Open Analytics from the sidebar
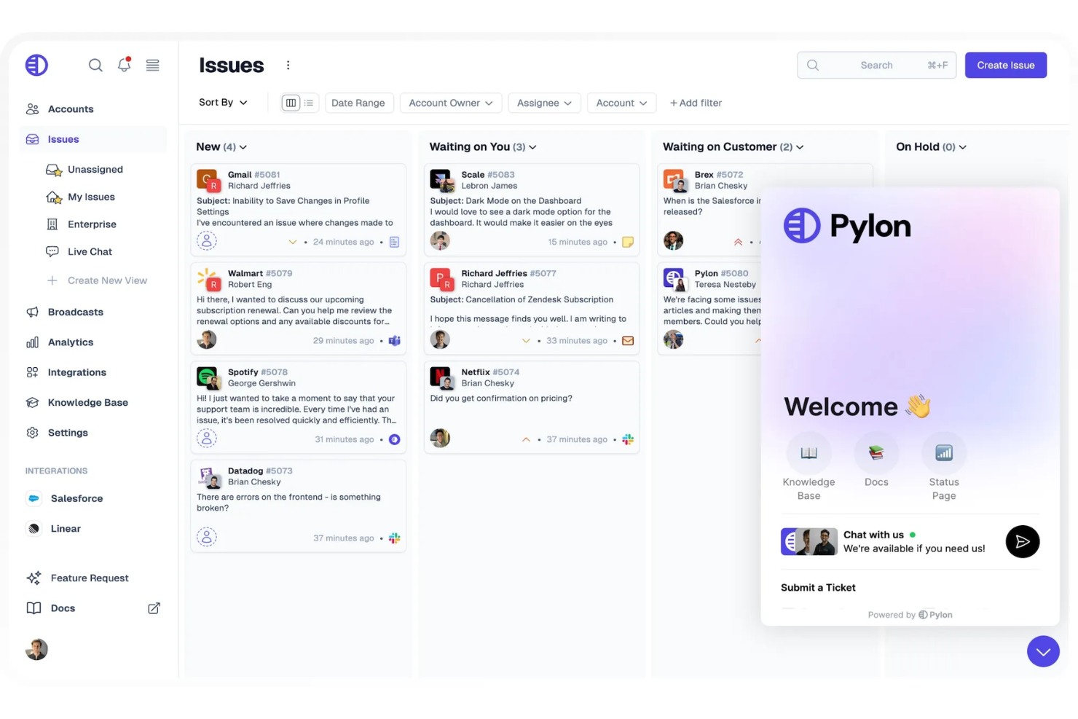This screenshot has width=1078, height=719. coord(70,342)
